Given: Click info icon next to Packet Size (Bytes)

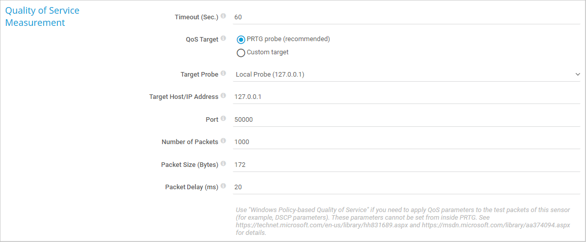Looking at the screenshot, I should coord(223,164).
